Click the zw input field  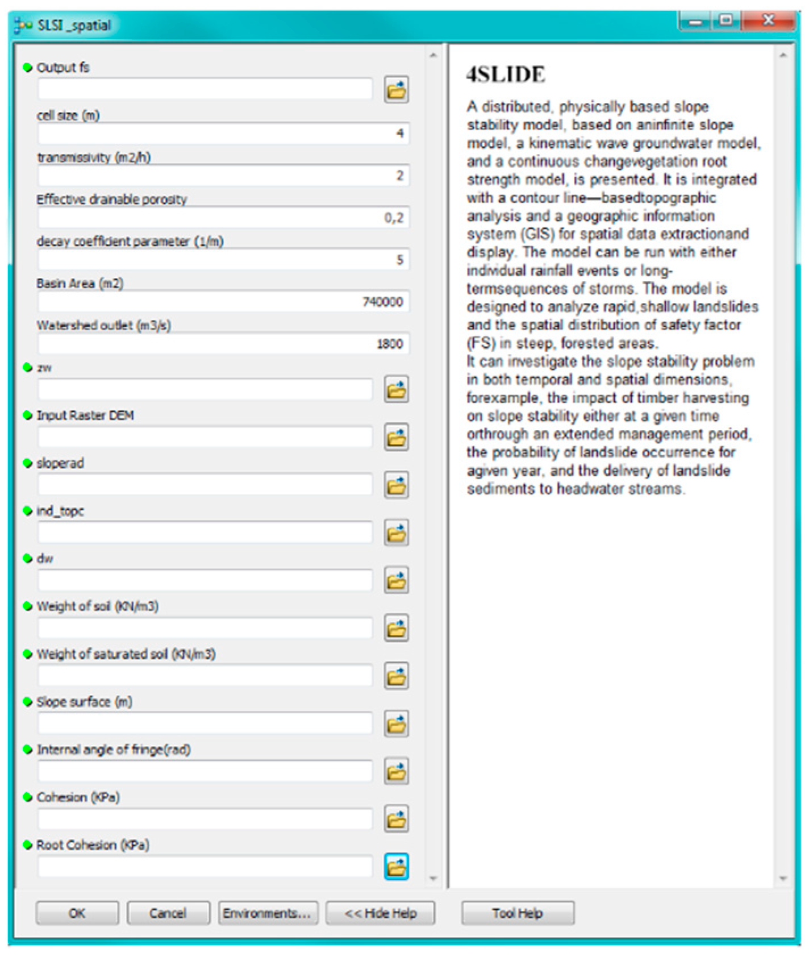tap(205, 389)
